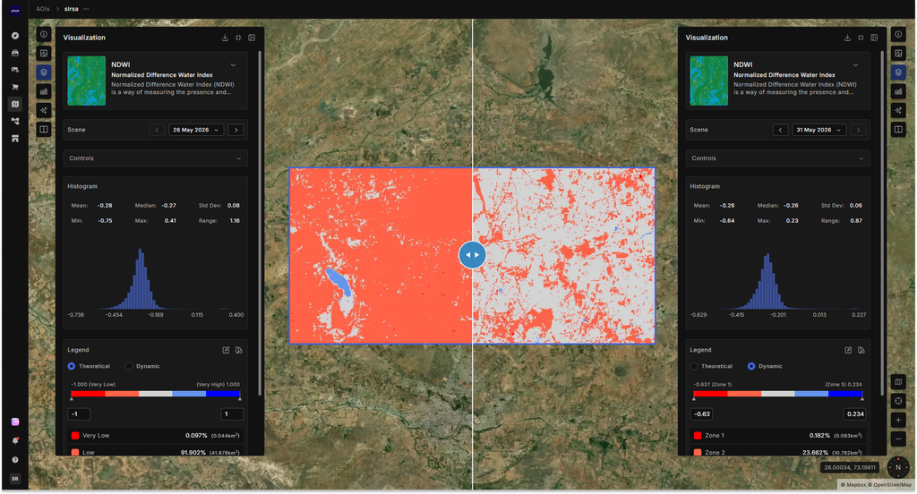Open the workflow nodes icon in the main sidebar
The width and height of the screenshot is (917, 494).
point(15,121)
